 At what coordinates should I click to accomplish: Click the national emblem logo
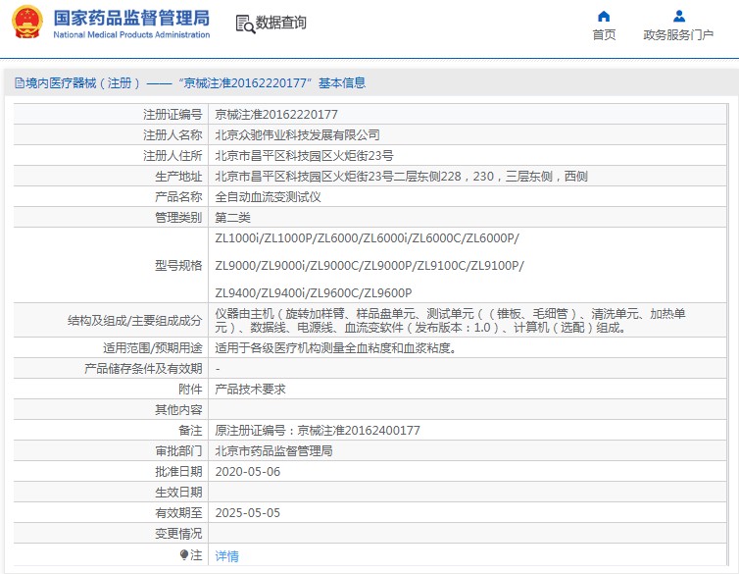[x=27, y=23]
